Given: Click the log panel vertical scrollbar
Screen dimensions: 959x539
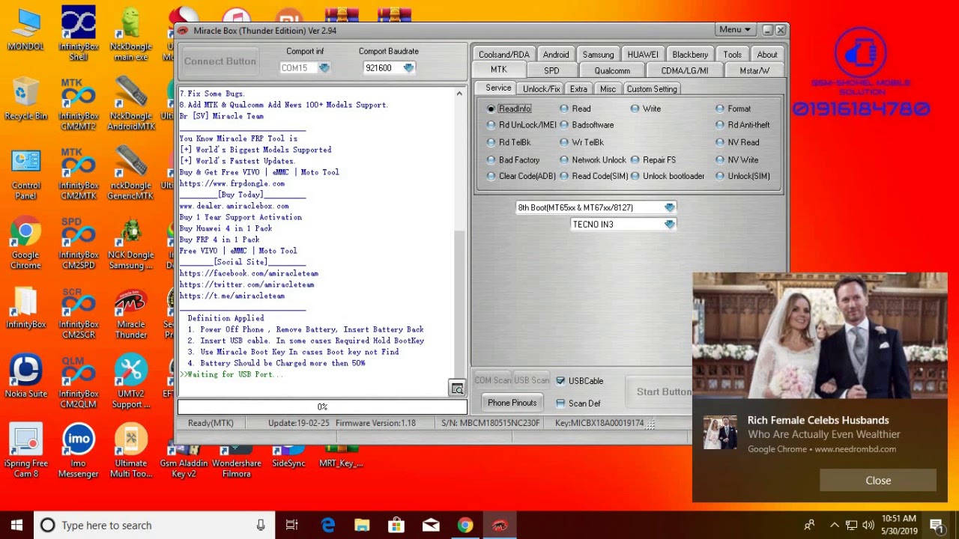Looking at the screenshot, I should (x=459, y=232).
